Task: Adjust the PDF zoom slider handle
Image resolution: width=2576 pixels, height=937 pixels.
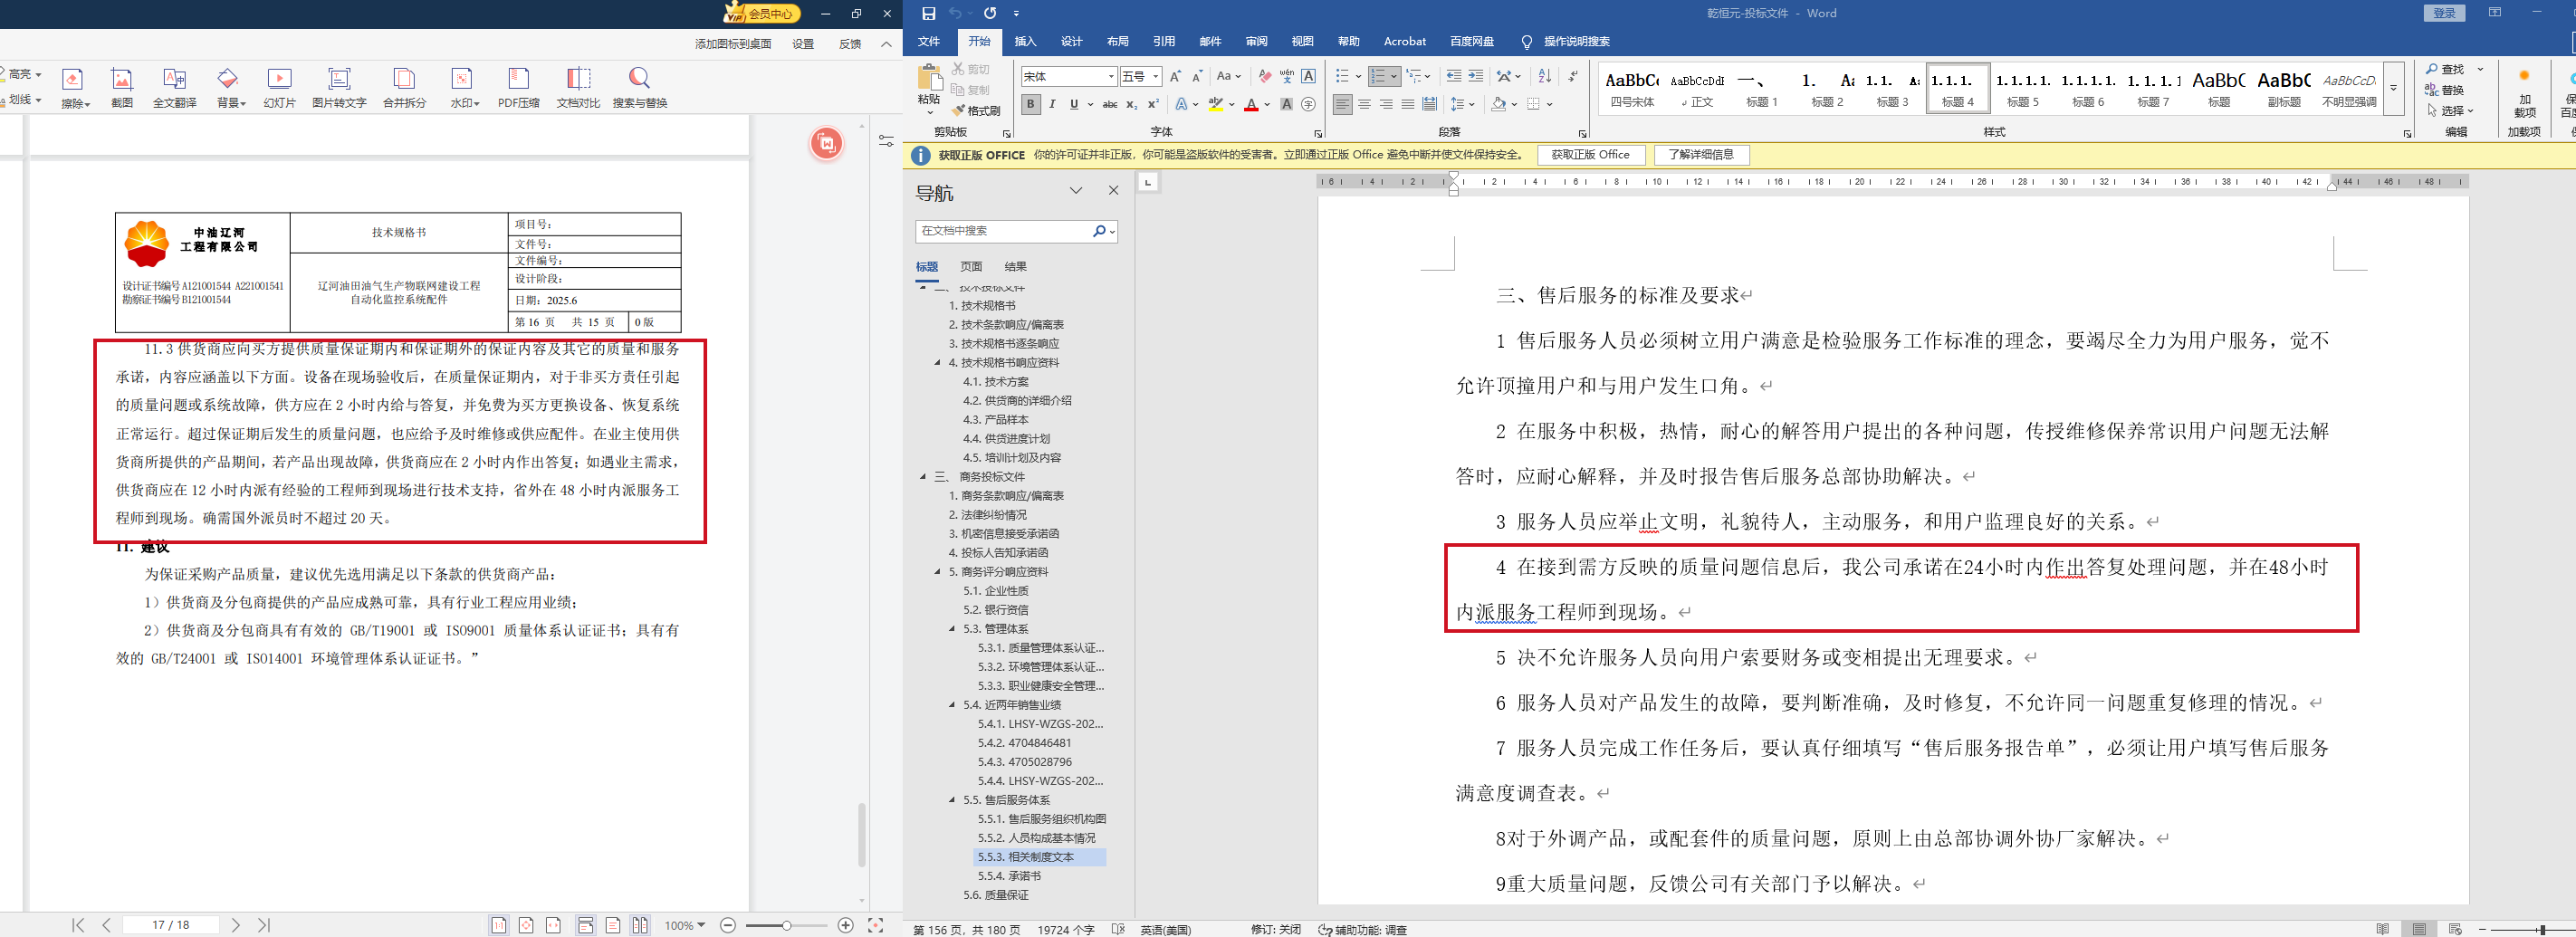Action: click(x=787, y=925)
